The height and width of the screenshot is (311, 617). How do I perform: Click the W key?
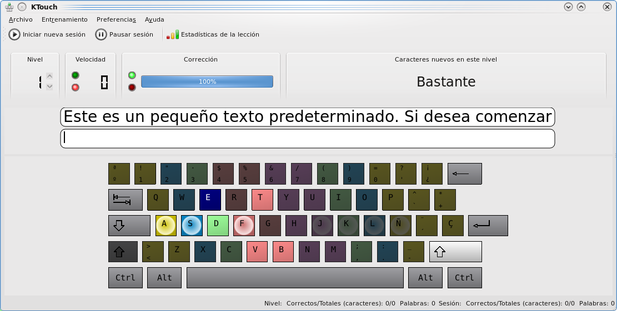[x=184, y=200]
